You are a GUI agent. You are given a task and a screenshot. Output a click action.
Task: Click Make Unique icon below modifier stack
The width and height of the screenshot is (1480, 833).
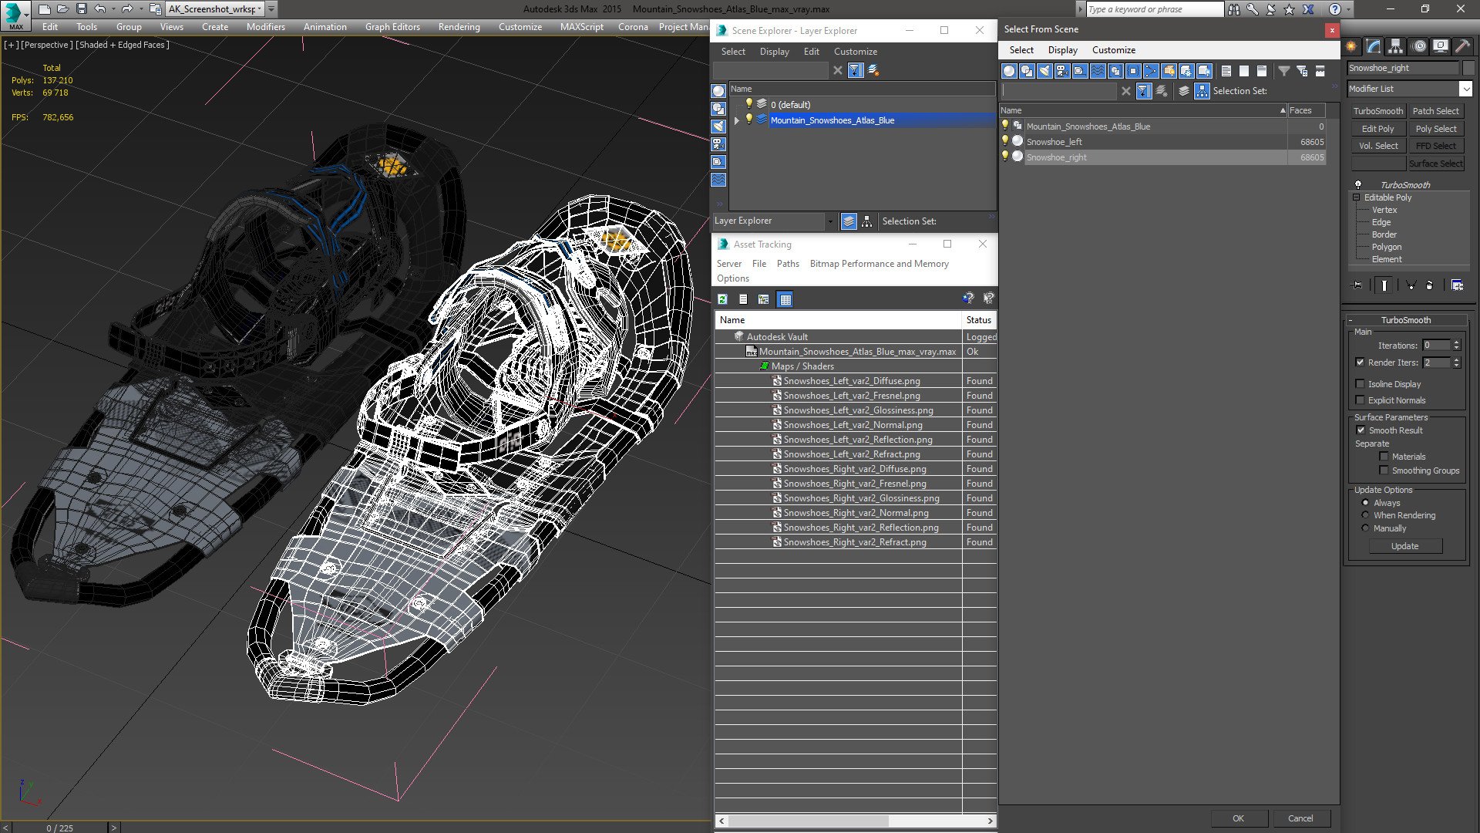pos(1411,285)
